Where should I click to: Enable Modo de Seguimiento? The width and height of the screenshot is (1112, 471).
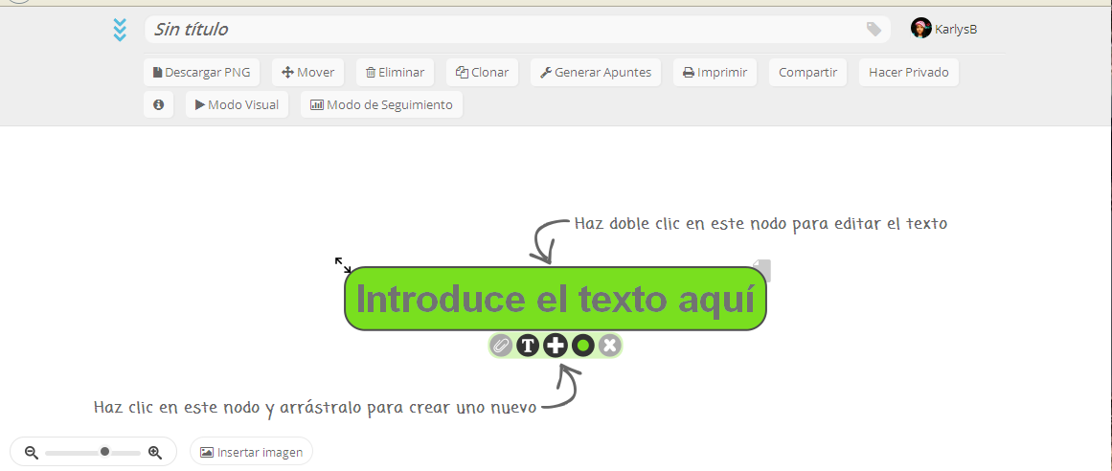[381, 105]
